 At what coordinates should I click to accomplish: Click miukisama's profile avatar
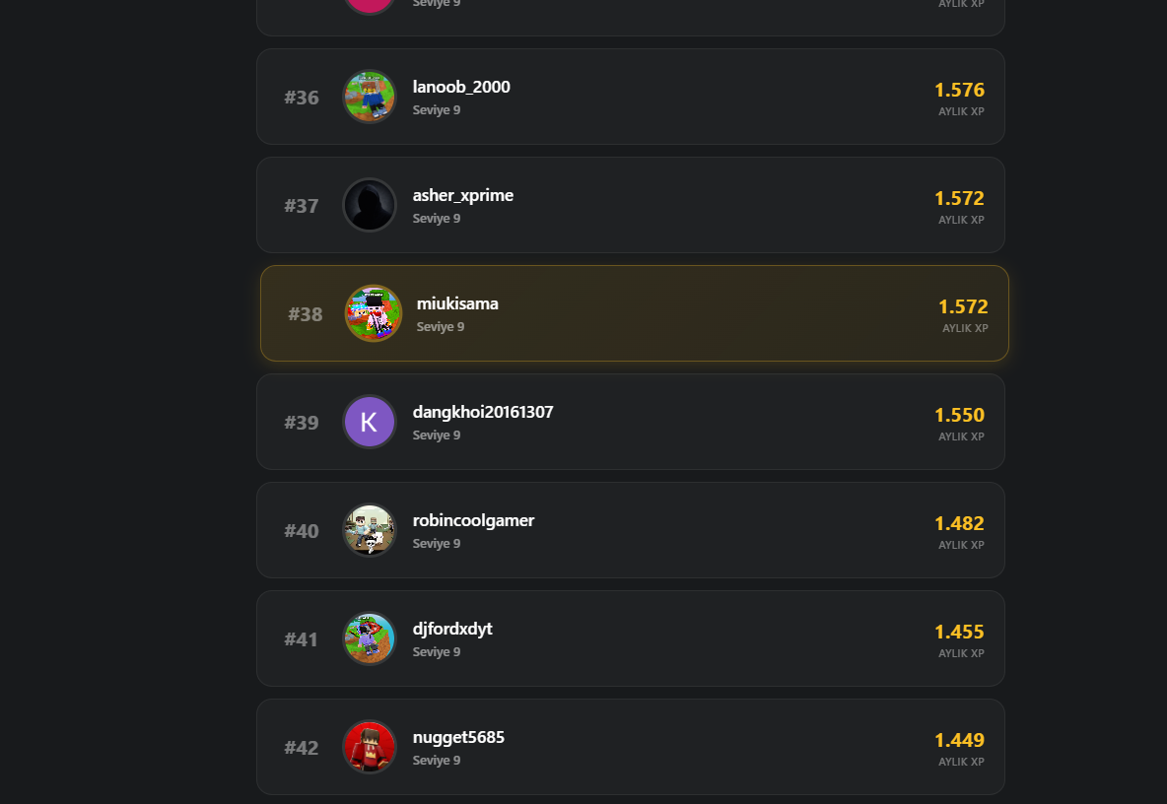point(374,313)
